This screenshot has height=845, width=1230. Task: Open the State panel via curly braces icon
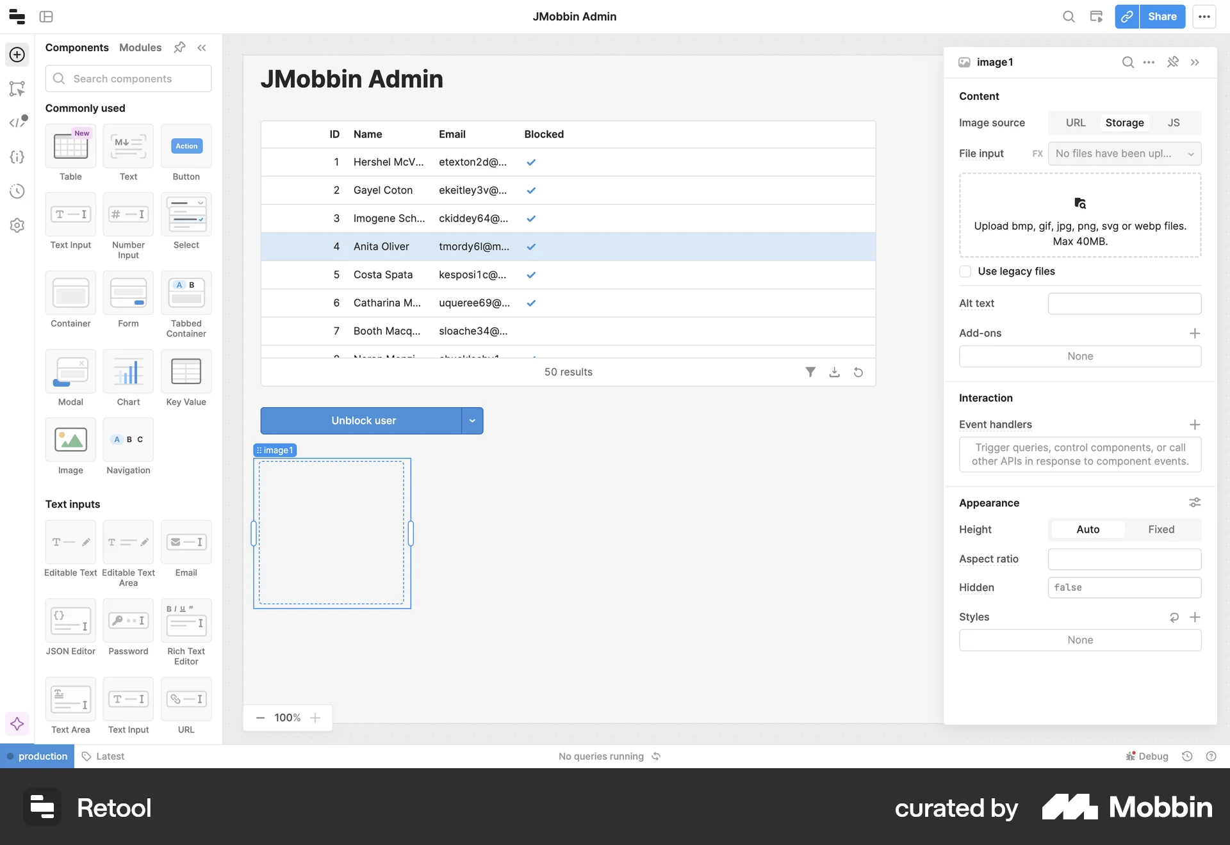(x=17, y=157)
